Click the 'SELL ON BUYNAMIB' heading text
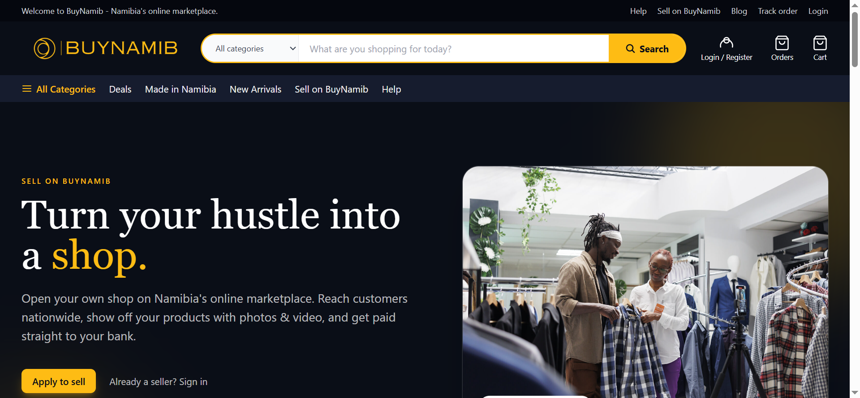Image resolution: width=860 pixels, height=398 pixels. click(x=66, y=181)
